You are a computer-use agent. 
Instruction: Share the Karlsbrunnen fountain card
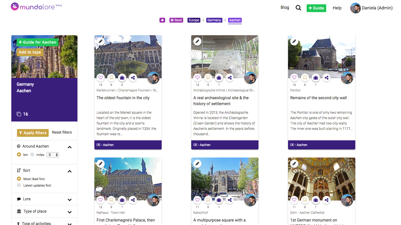tap(133, 78)
